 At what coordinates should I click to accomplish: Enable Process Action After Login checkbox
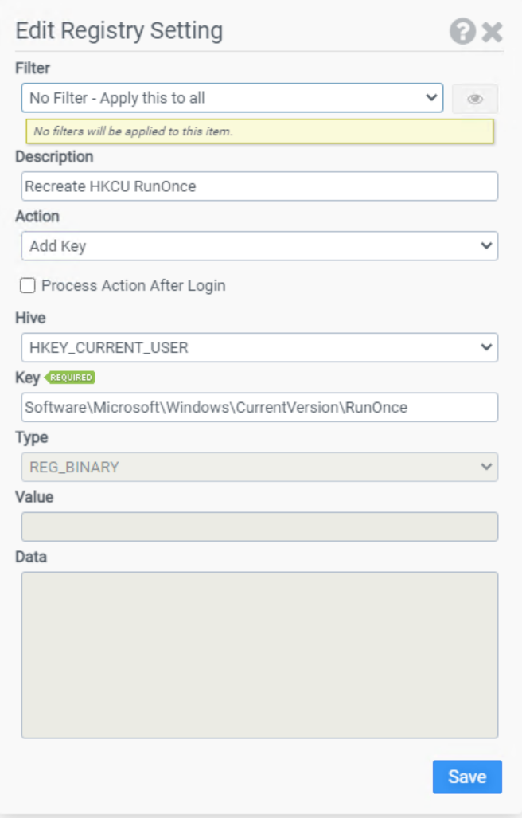click(x=28, y=285)
